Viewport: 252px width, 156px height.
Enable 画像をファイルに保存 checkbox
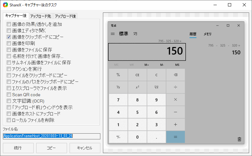coord(9,50)
